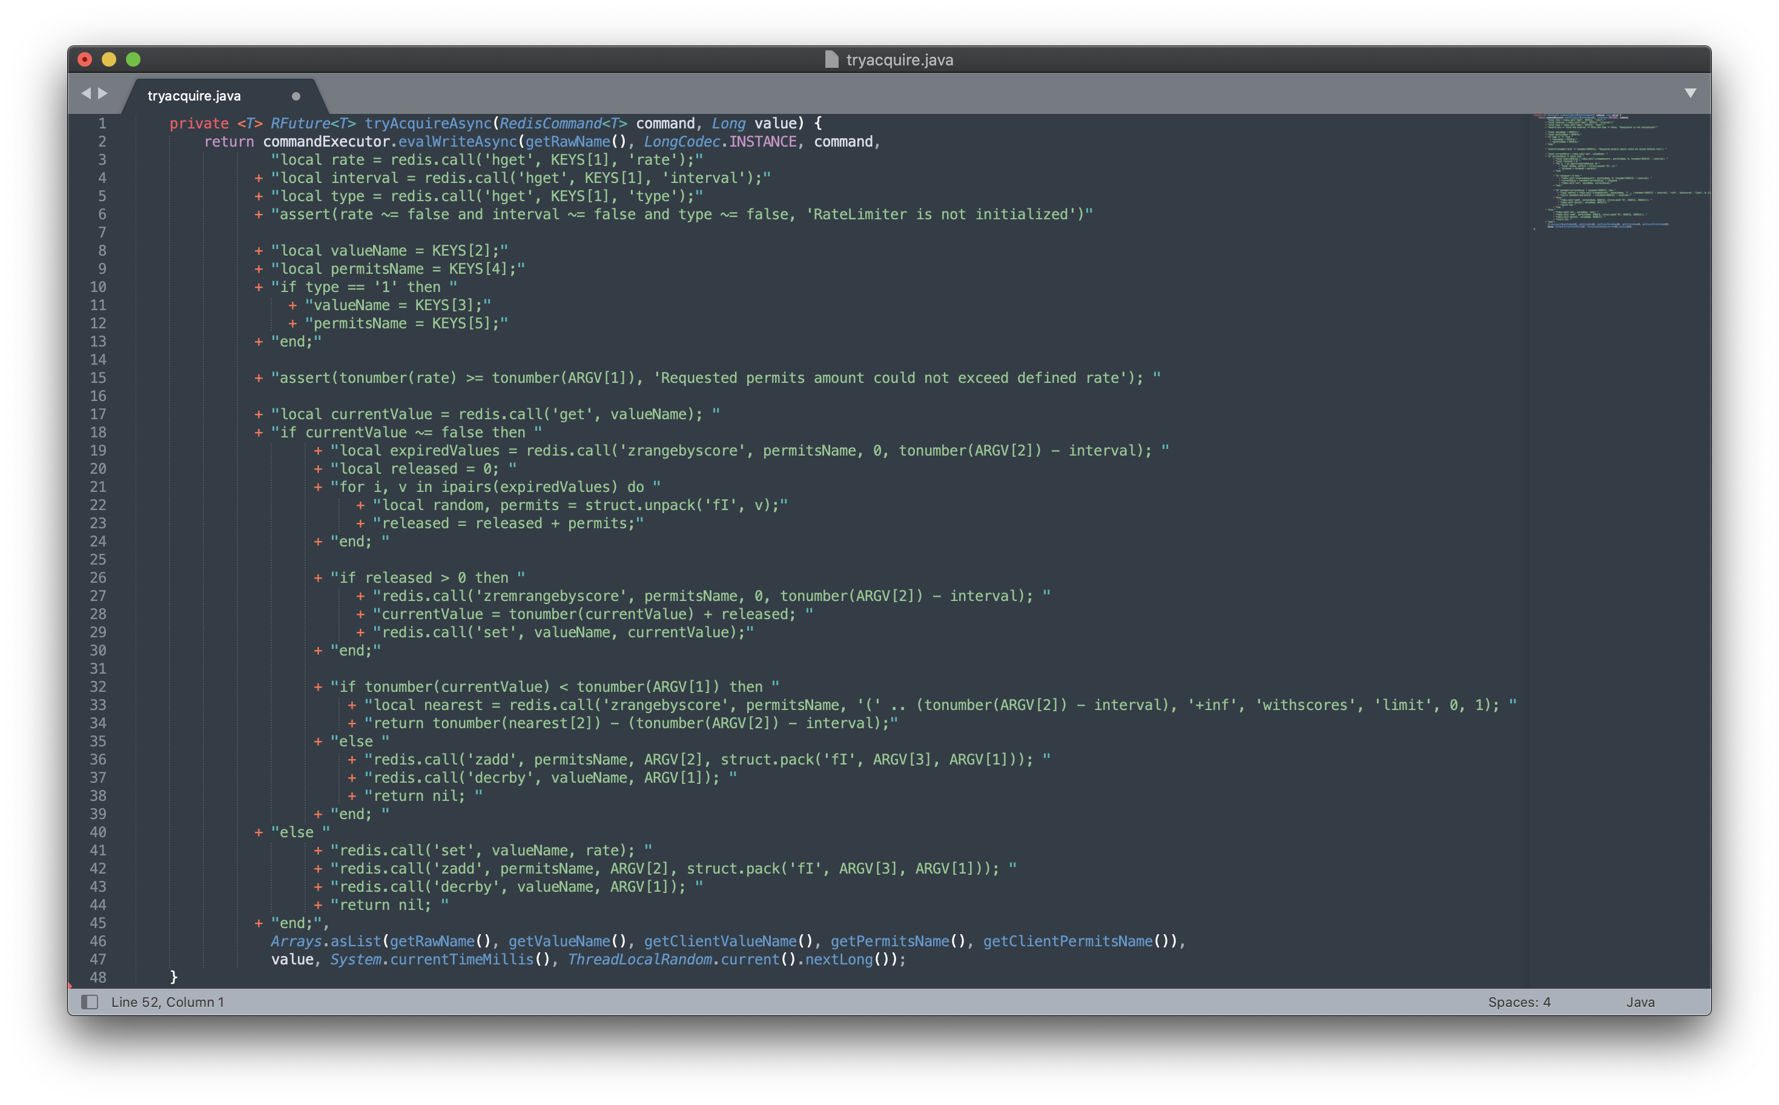Click "local valueName = KEYS[2];" string
The width and height of the screenshot is (1779, 1105).
390,251
